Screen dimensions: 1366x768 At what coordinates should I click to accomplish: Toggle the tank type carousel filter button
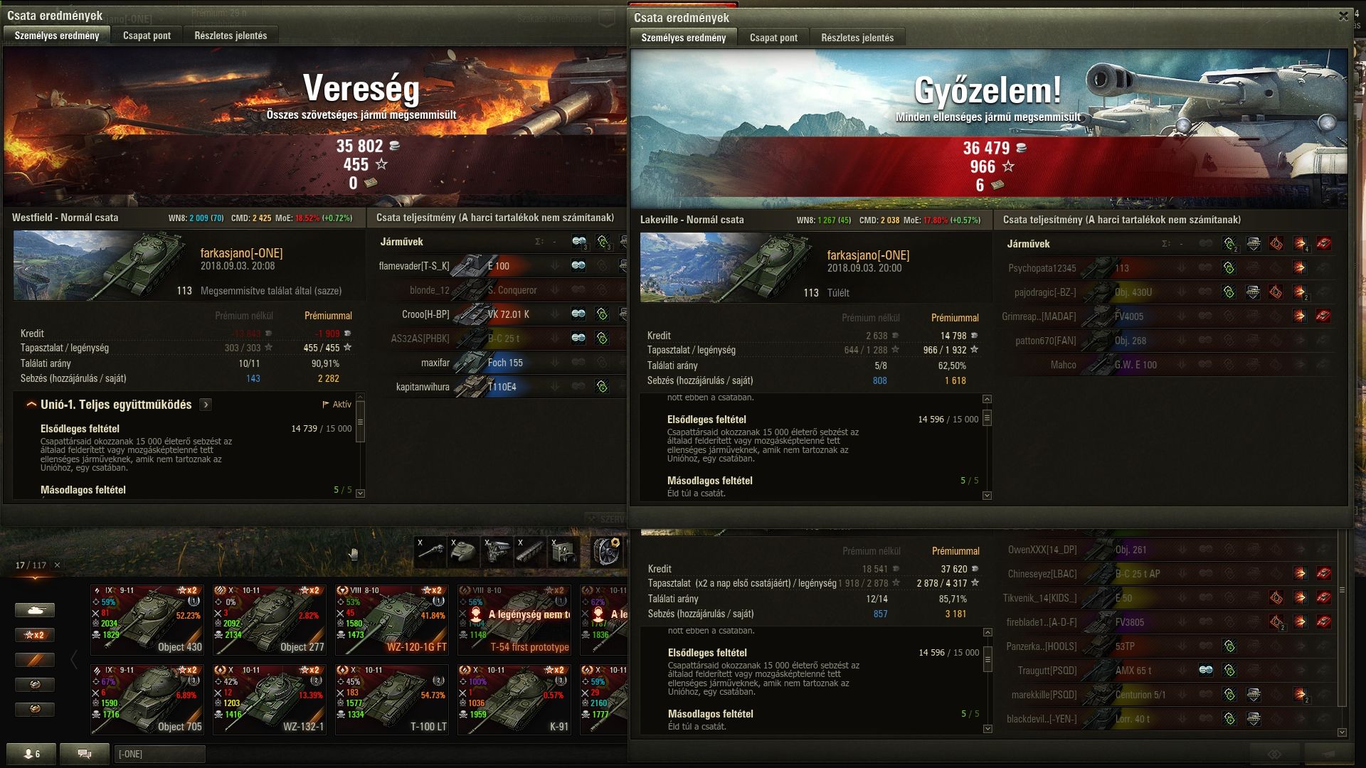[x=35, y=610]
